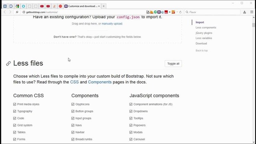Toggle the Grid system checkbox

tap(14, 125)
